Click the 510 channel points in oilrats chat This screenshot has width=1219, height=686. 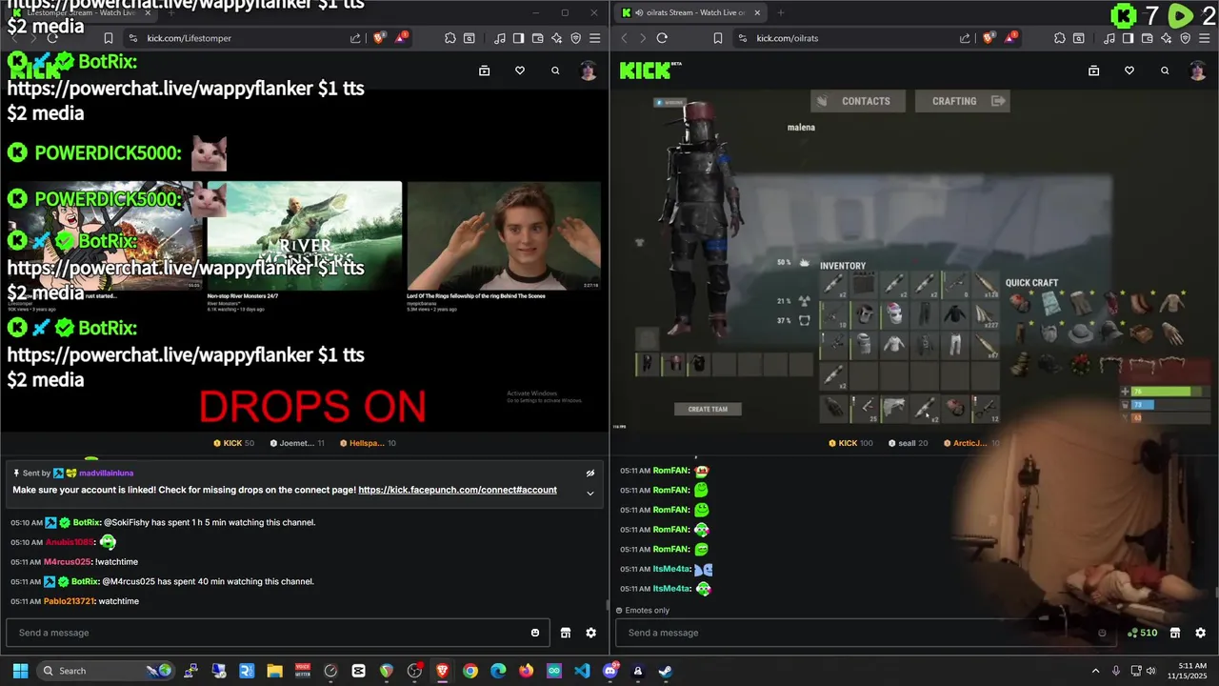point(1142,633)
